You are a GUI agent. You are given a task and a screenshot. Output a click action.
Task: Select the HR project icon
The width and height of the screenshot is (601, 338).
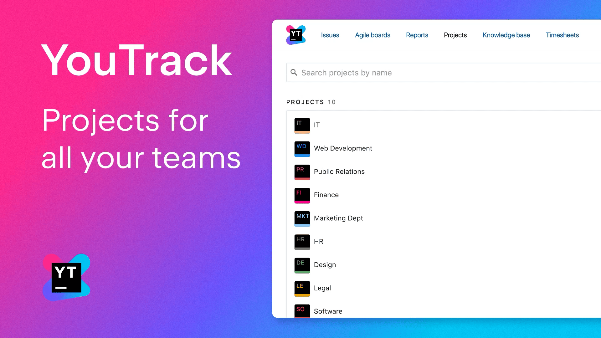pos(302,241)
